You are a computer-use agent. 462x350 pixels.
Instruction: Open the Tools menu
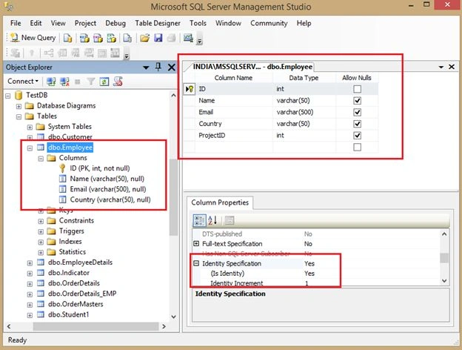[198, 23]
